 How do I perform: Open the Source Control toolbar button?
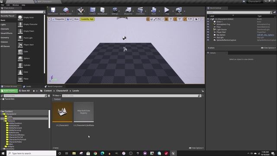pyautogui.click(x=66, y=11)
